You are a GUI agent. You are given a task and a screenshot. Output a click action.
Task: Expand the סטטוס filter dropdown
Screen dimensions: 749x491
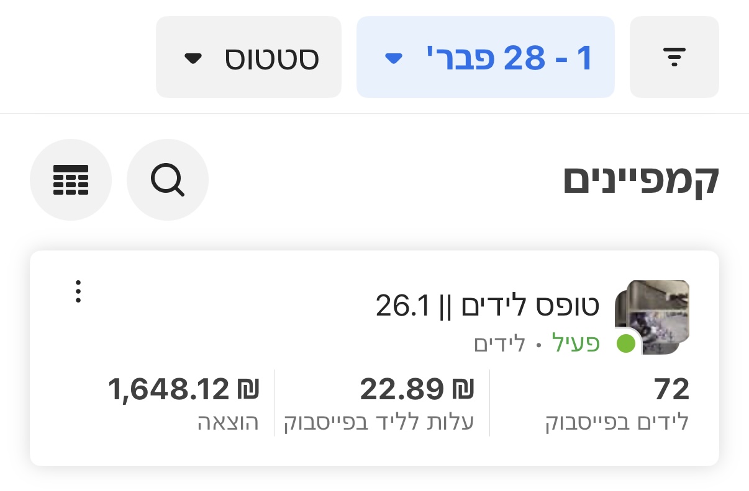tap(248, 56)
